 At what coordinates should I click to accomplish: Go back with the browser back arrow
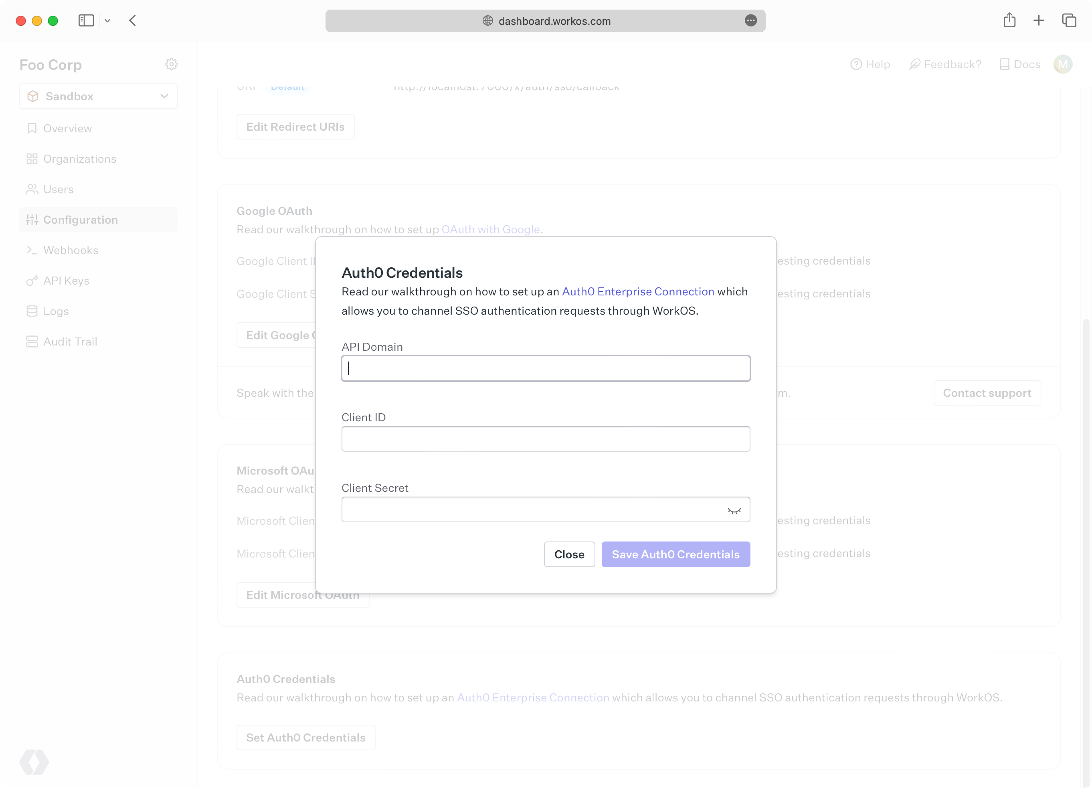[x=133, y=21]
